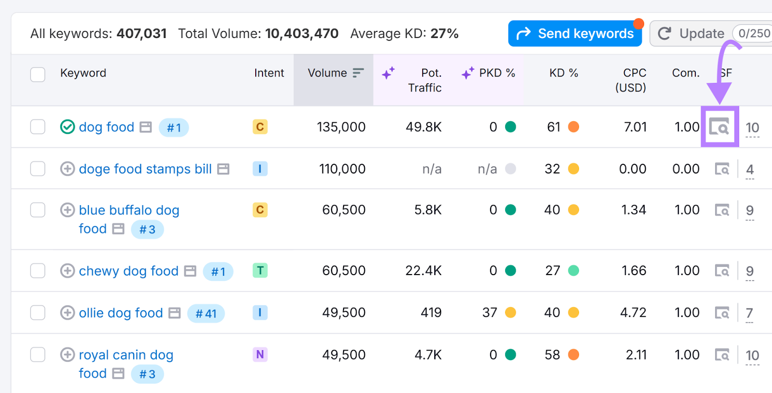772x393 pixels.
Task: Click the Volume sort icon
Action: (x=358, y=73)
